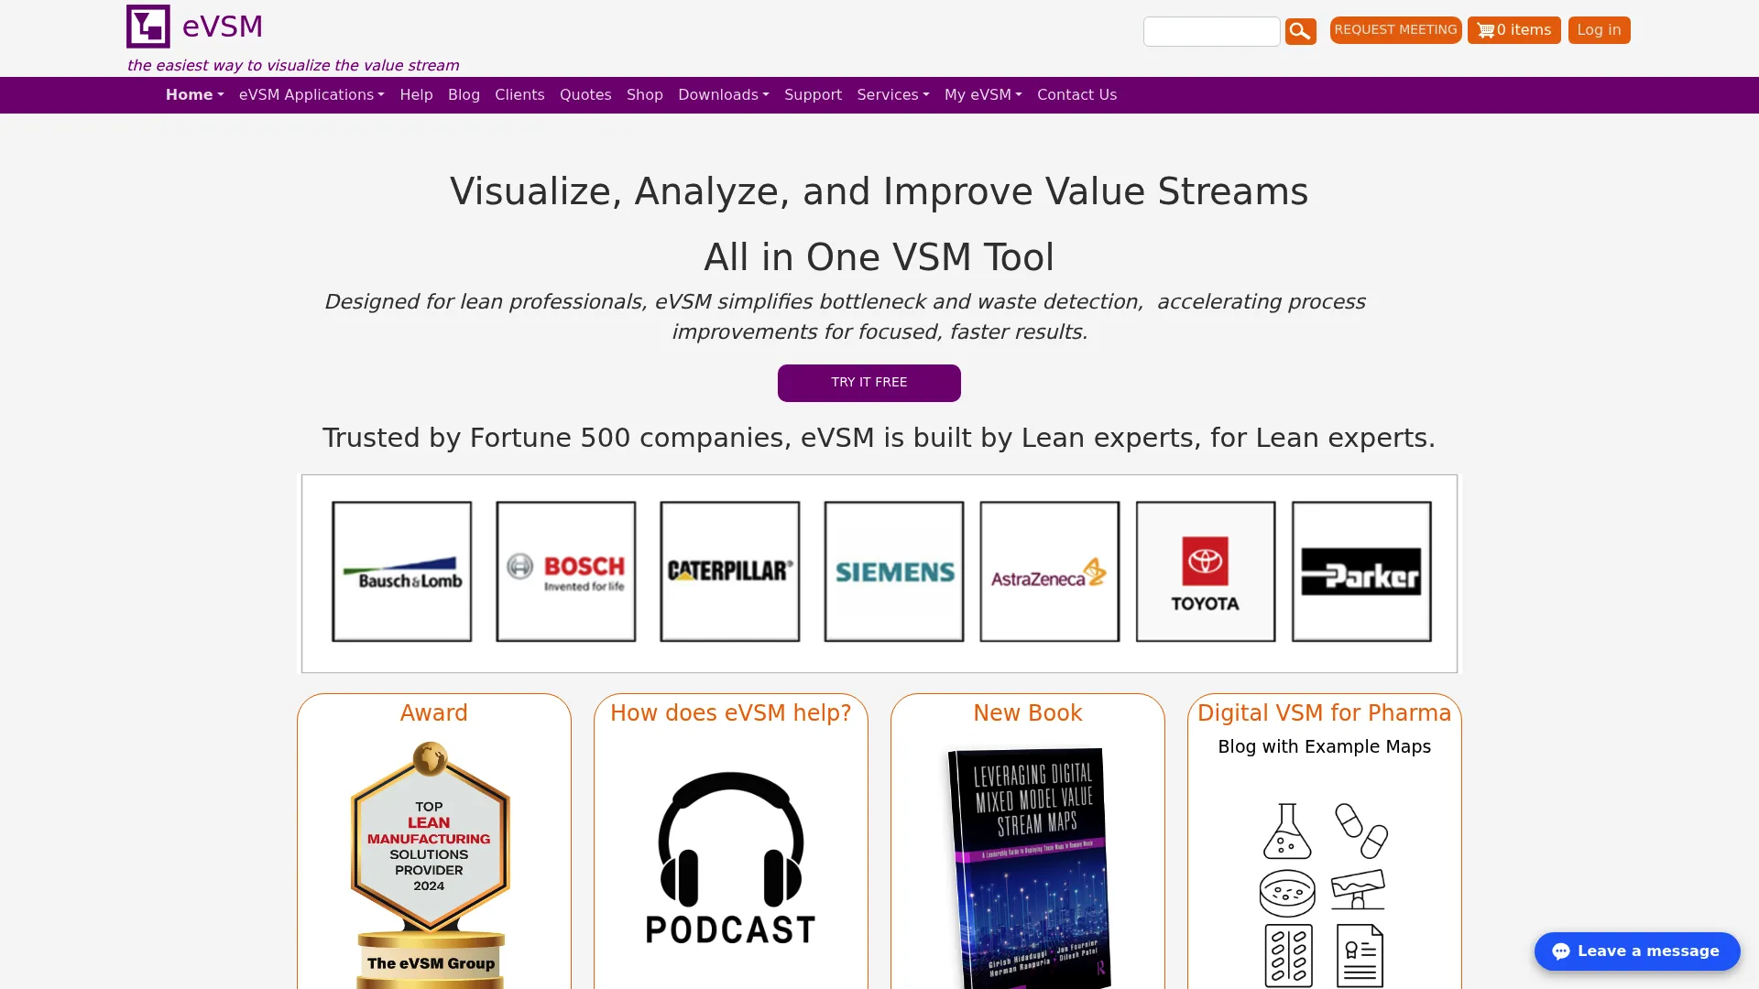Click the TRY IT FREE button
Viewport: 1759px width, 989px height.
point(869,383)
